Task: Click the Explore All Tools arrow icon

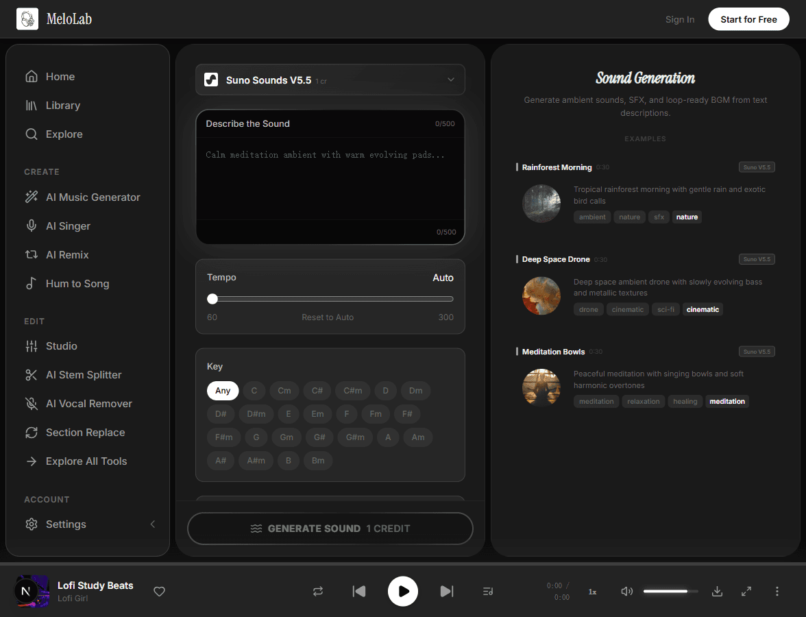Action: coord(32,461)
